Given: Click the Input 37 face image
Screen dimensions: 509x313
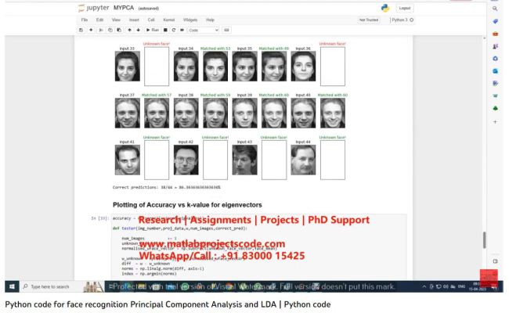Looking at the screenshot, I should (x=127, y=113).
